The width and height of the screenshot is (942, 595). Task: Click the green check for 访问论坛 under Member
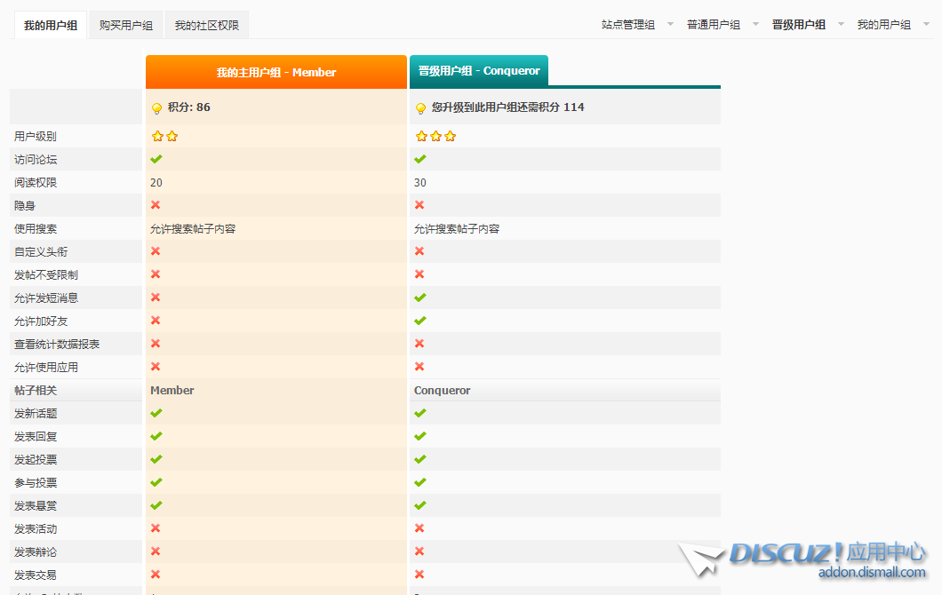[x=156, y=160]
